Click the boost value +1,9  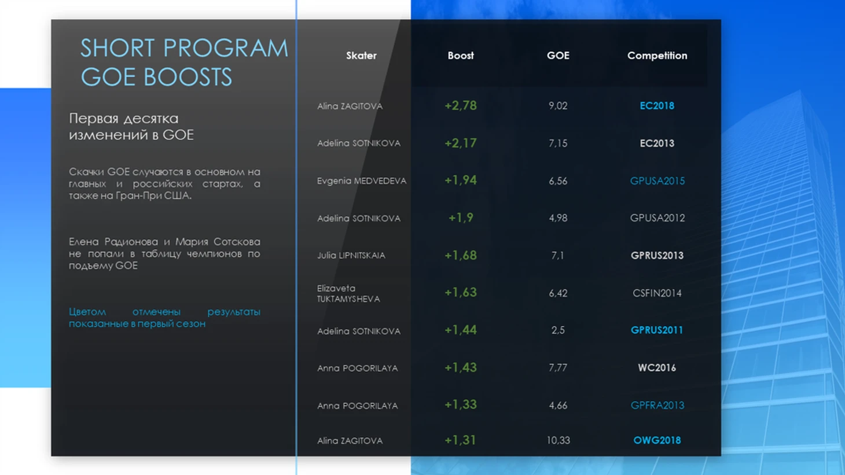(x=461, y=218)
